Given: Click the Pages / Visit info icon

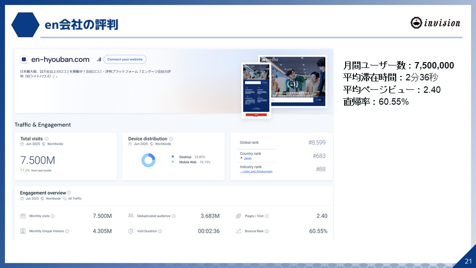Looking at the screenshot, I should point(267,216).
